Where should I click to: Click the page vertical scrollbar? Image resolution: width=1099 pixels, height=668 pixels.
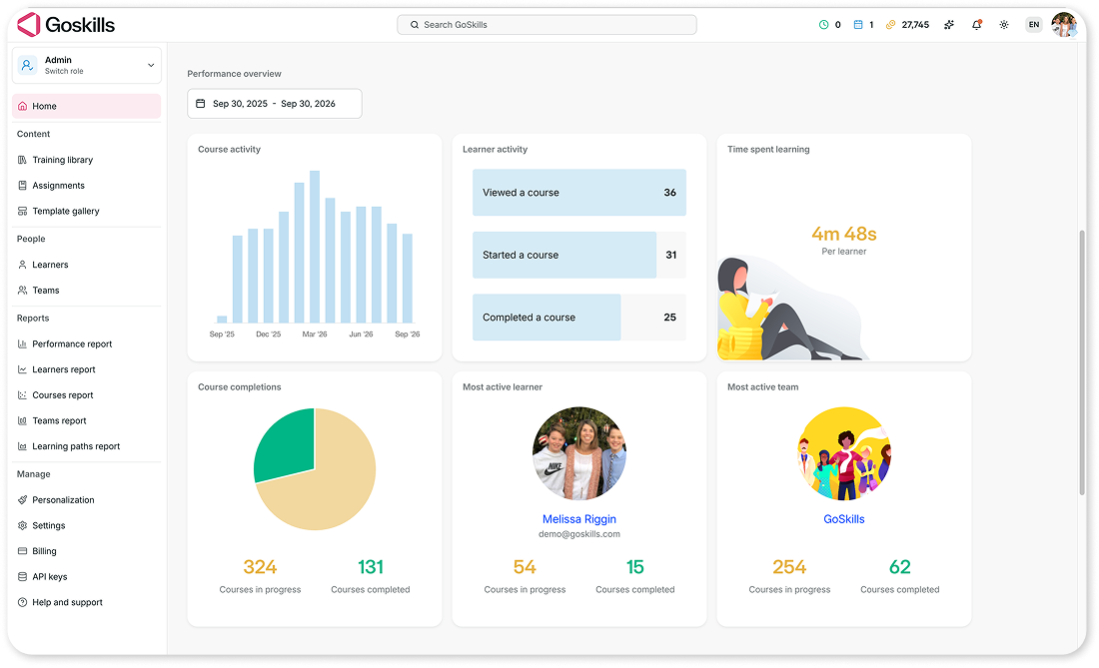coord(1081,362)
